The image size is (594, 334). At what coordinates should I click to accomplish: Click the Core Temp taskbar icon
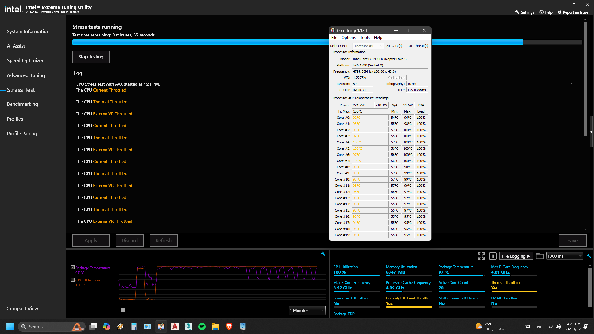(161, 327)
